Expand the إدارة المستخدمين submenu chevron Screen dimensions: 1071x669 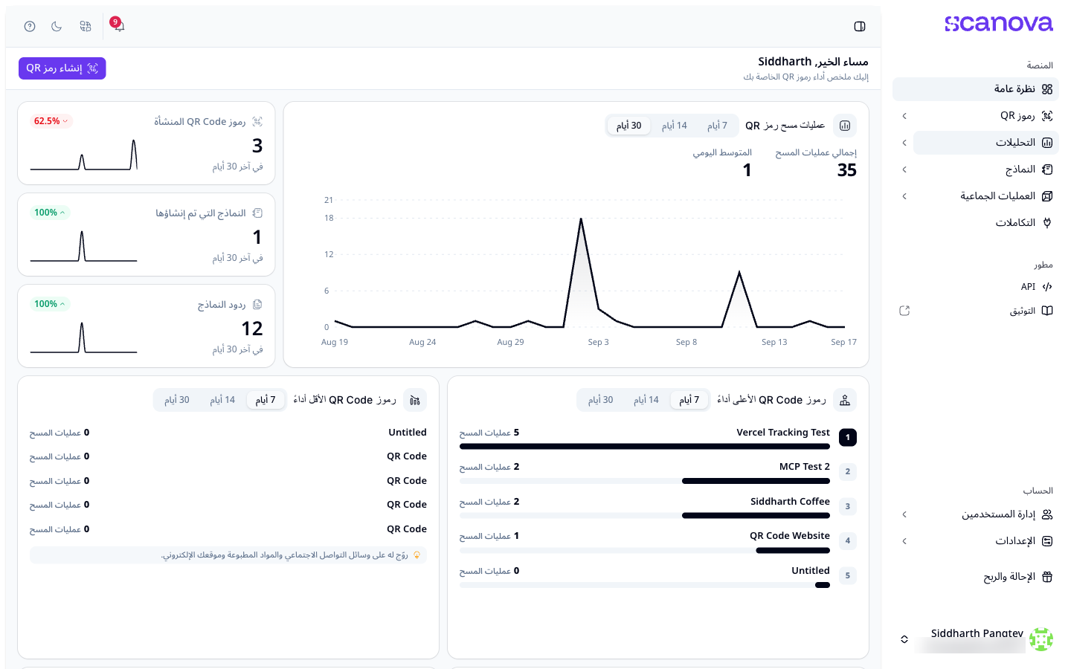(x=904, y=514)
